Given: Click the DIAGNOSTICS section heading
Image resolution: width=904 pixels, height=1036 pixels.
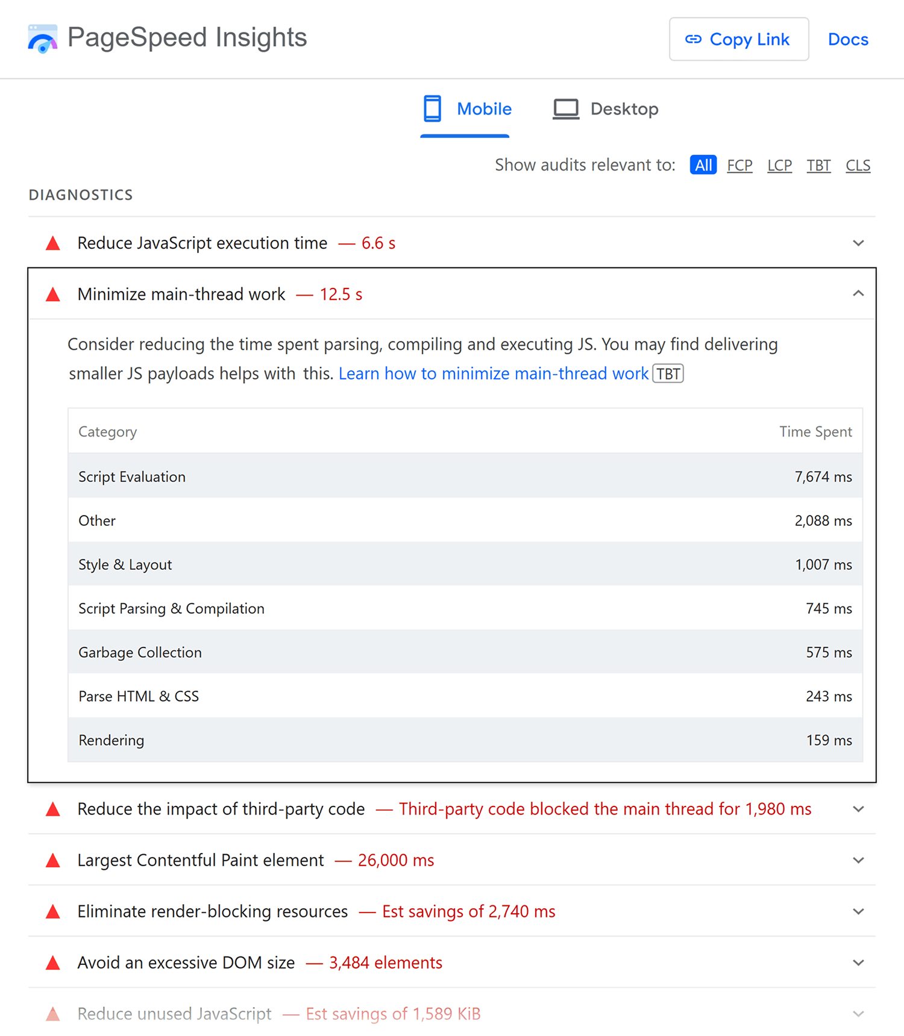Looking at the screenshot, I should (81, 195).
